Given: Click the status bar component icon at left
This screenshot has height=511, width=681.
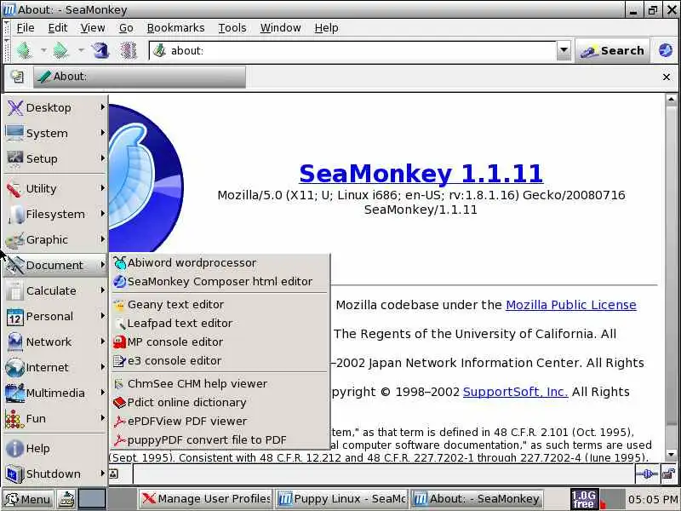Looking at the screenshot, I should click(114, 474).
